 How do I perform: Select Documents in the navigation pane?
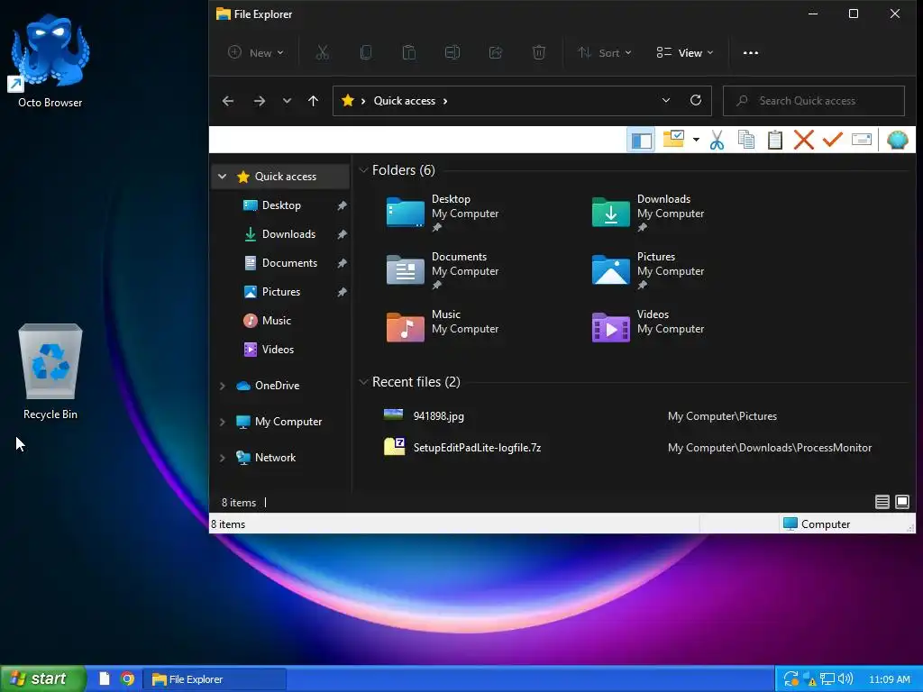tap(289, 263)
